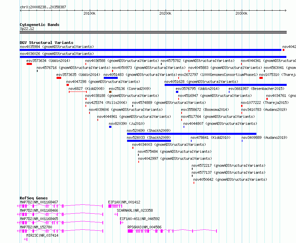The width and height of the screenshot is (296, 243).
Task: Click the MIR23C|NR_037414 gene arrow
Action: pos(26,239)
